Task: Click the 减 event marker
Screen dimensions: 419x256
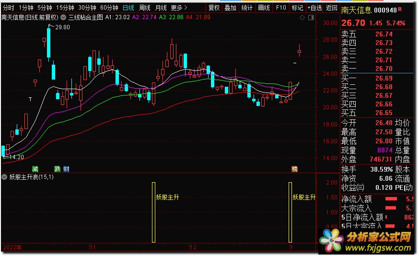Action: pyautogui.click(x=35, y=169)
